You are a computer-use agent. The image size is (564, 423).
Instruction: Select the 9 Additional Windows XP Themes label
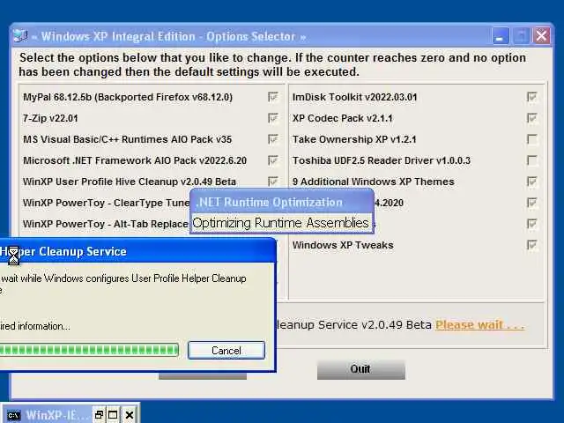click(374, 182)
